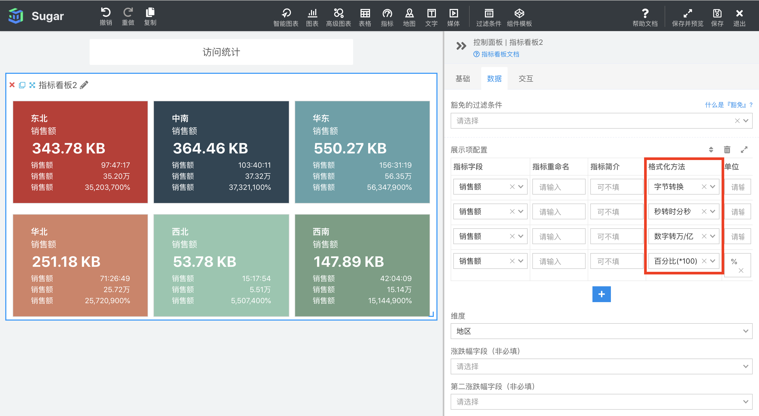Collapse the control panel with double-arrow icon
759x416 pixels.
[461, 46]
